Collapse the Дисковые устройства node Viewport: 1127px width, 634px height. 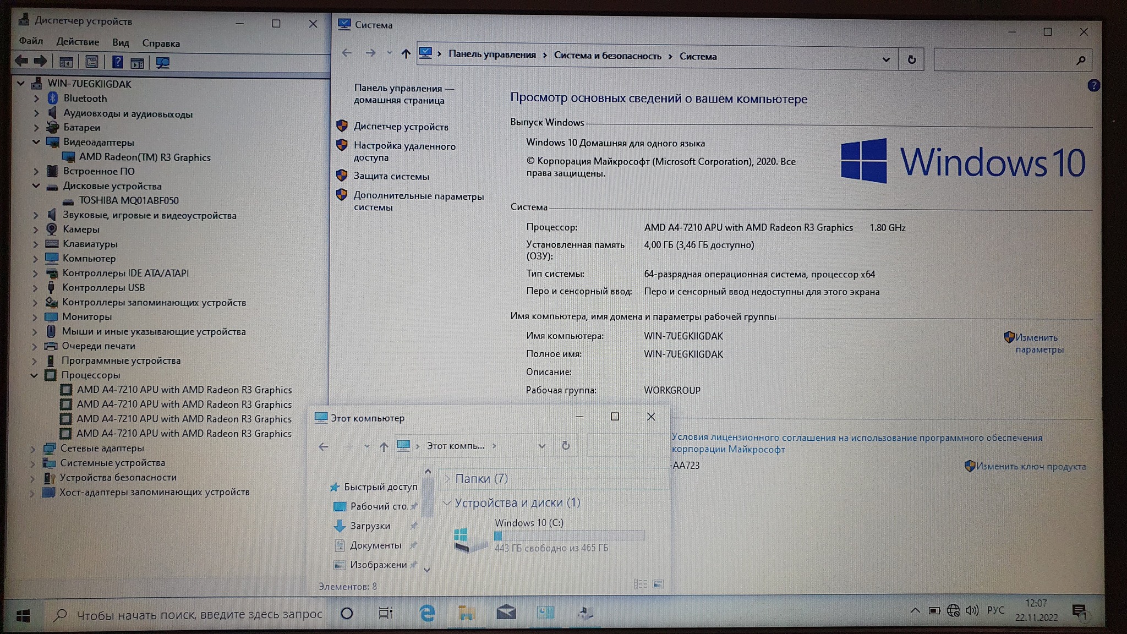point(36,186)
